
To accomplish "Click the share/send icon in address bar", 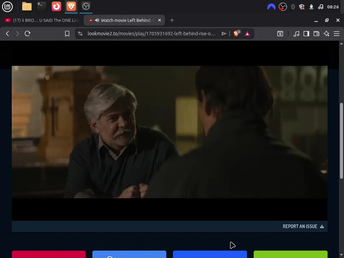I will [224, 34].
